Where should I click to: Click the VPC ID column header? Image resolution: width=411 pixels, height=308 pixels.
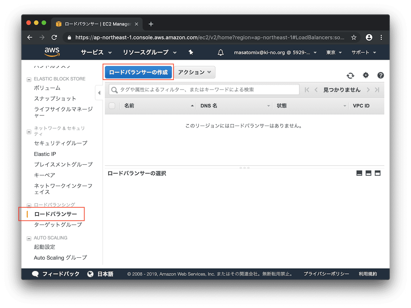coord(361,106)
